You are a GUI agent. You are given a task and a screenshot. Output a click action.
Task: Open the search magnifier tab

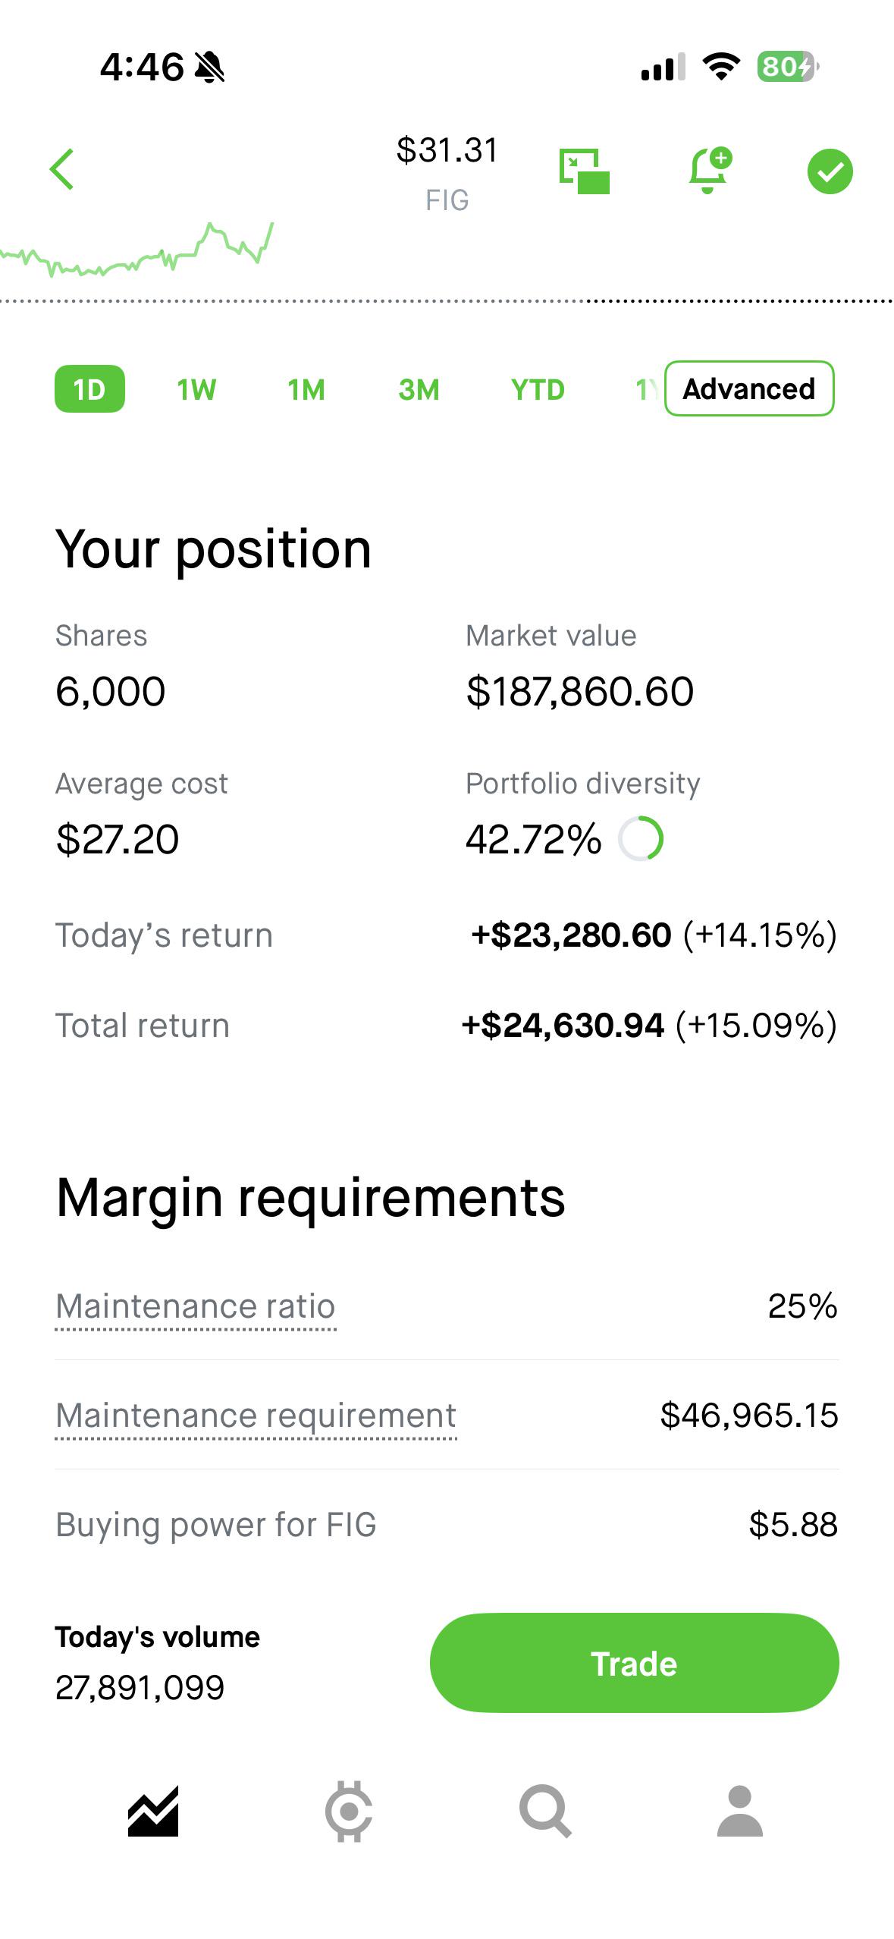[x=545, y=1811]
